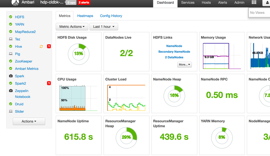
Task: Open the YARN service link
Action: coord(19,24)
